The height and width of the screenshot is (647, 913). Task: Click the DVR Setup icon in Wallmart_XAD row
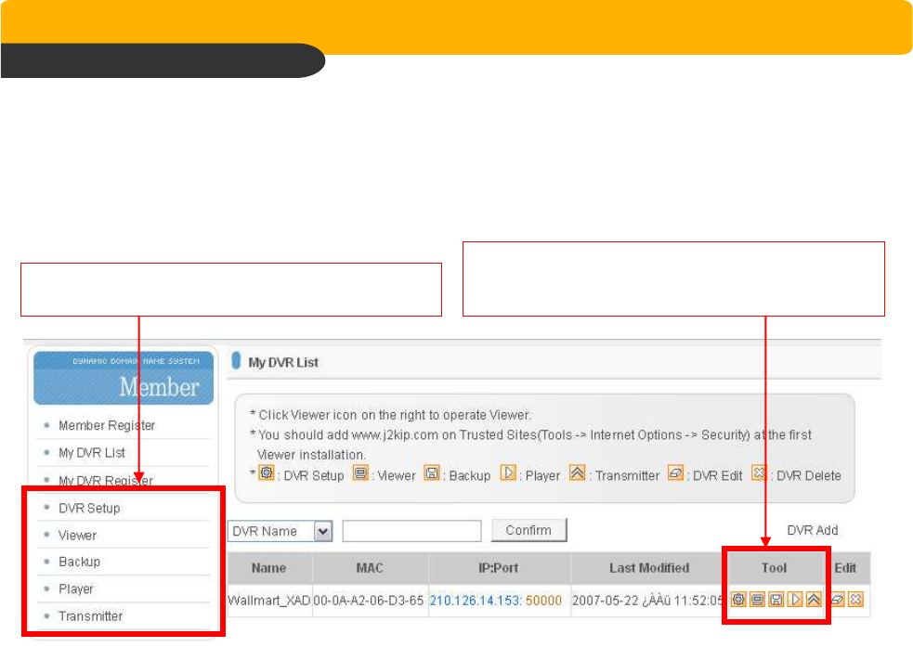pos(738,599)
